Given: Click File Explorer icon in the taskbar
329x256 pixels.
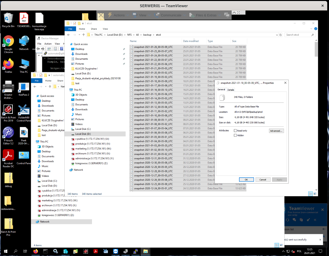Looking at the screenshot, I should pyautogui.click(x=146, y=251).
